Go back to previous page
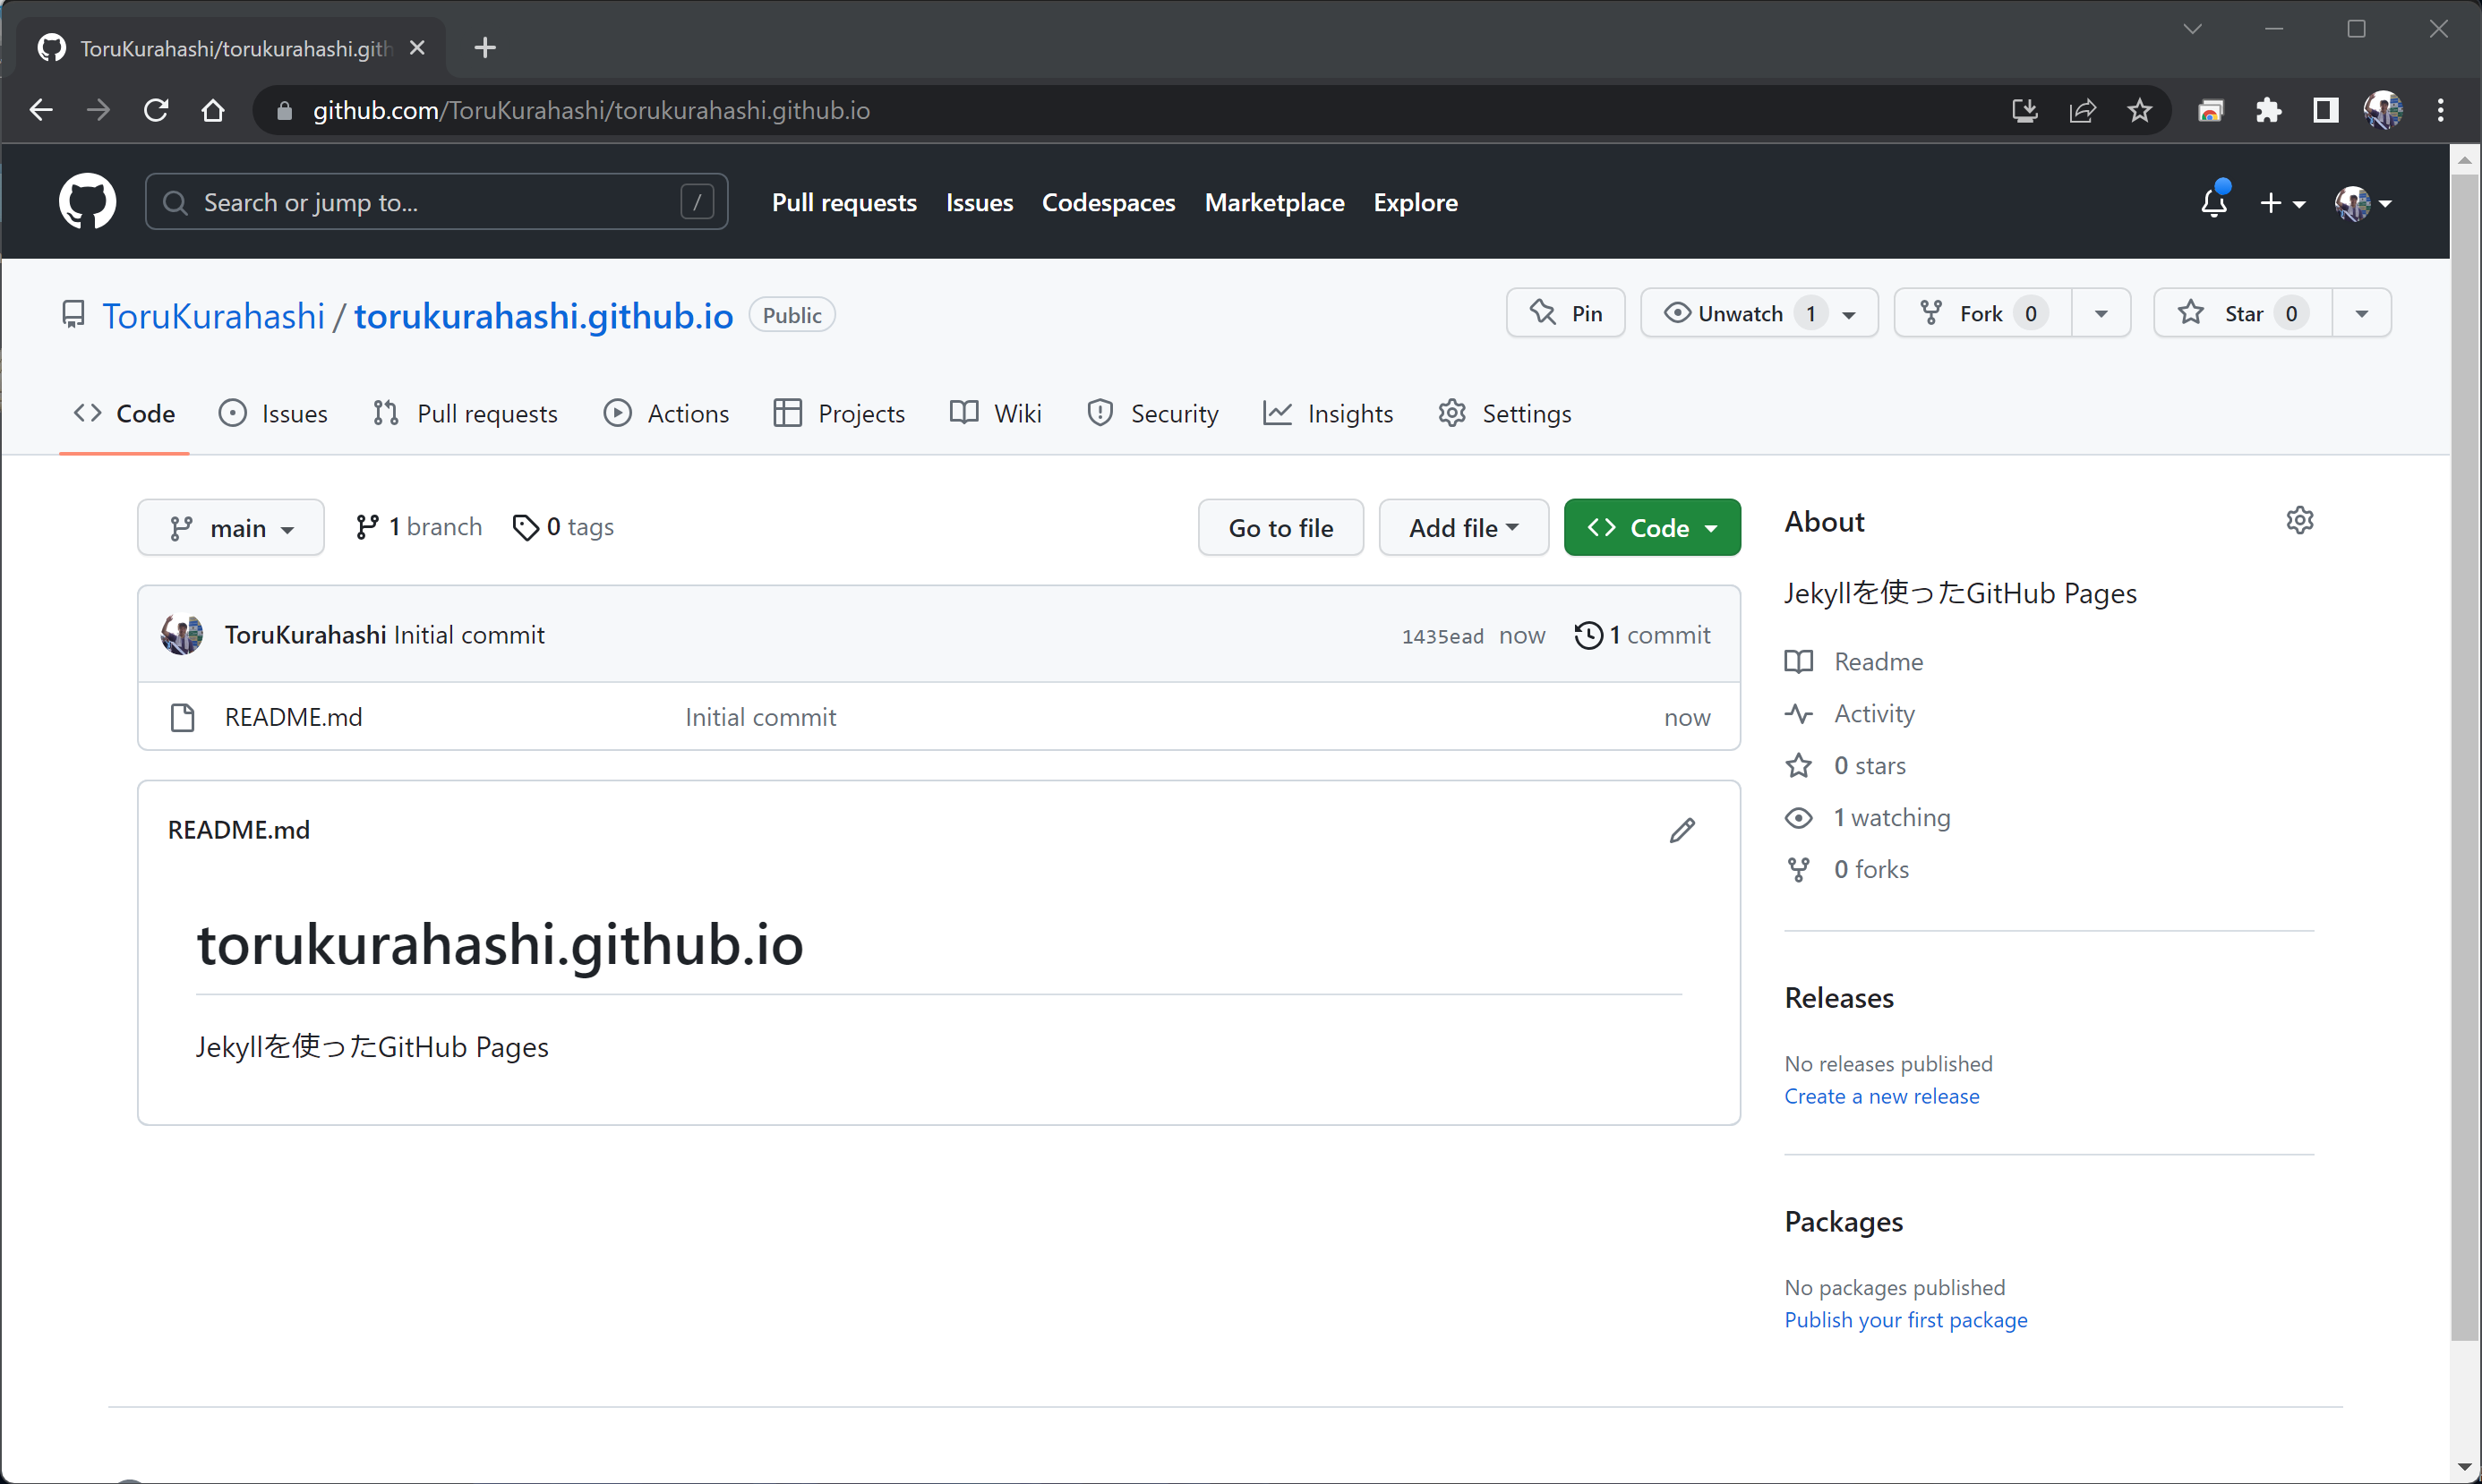 pyautogui.click(x=41, y=110)
